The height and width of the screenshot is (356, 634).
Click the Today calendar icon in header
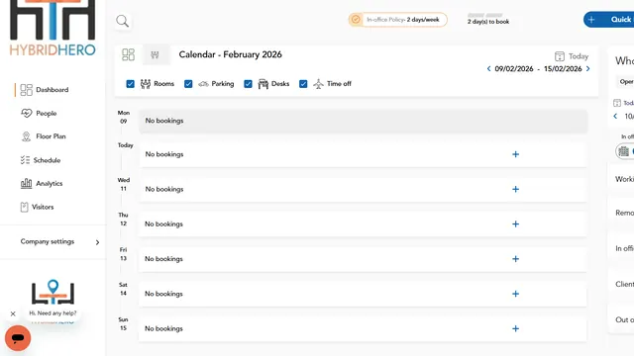[x=559, y=56]
